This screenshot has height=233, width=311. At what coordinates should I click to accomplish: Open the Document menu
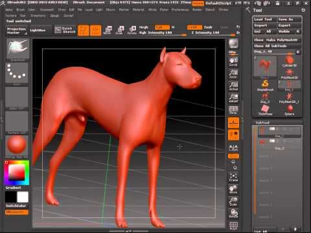coord(47,10)
